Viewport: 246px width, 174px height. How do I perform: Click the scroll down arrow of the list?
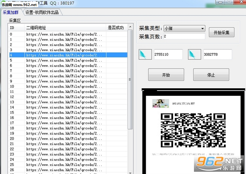pos(130,173)
